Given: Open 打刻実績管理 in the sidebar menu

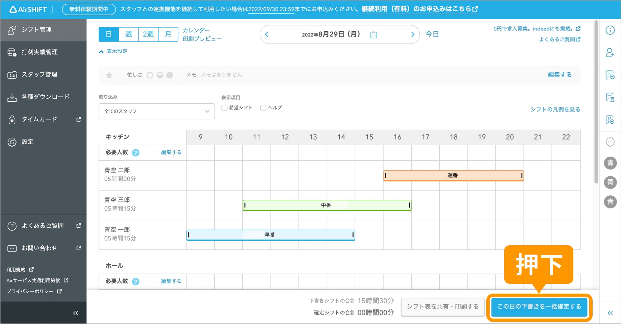Looking at the screenshot, I should tap(40, 52).
